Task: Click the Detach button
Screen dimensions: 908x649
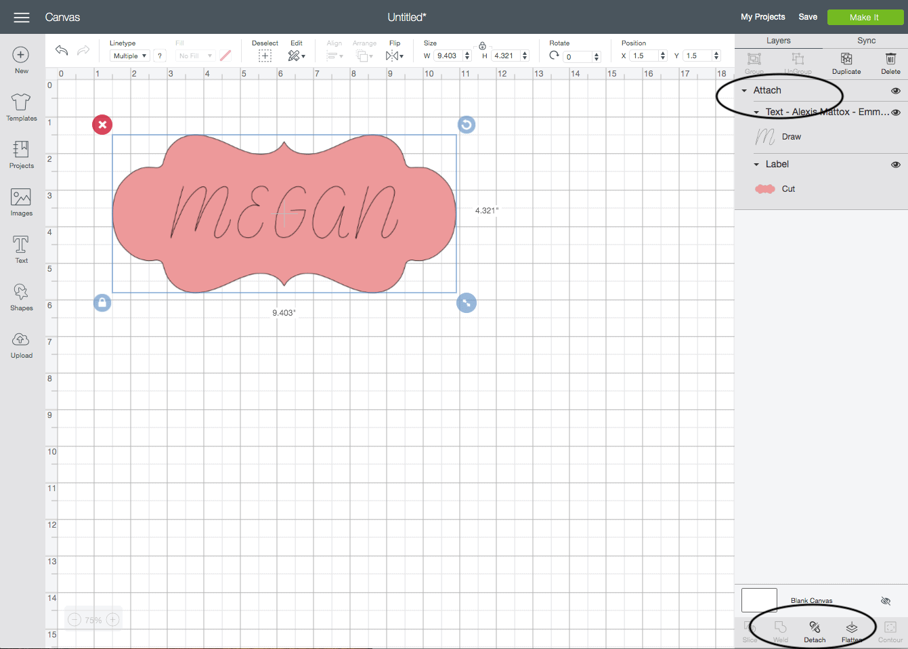Action: [815, 631]
